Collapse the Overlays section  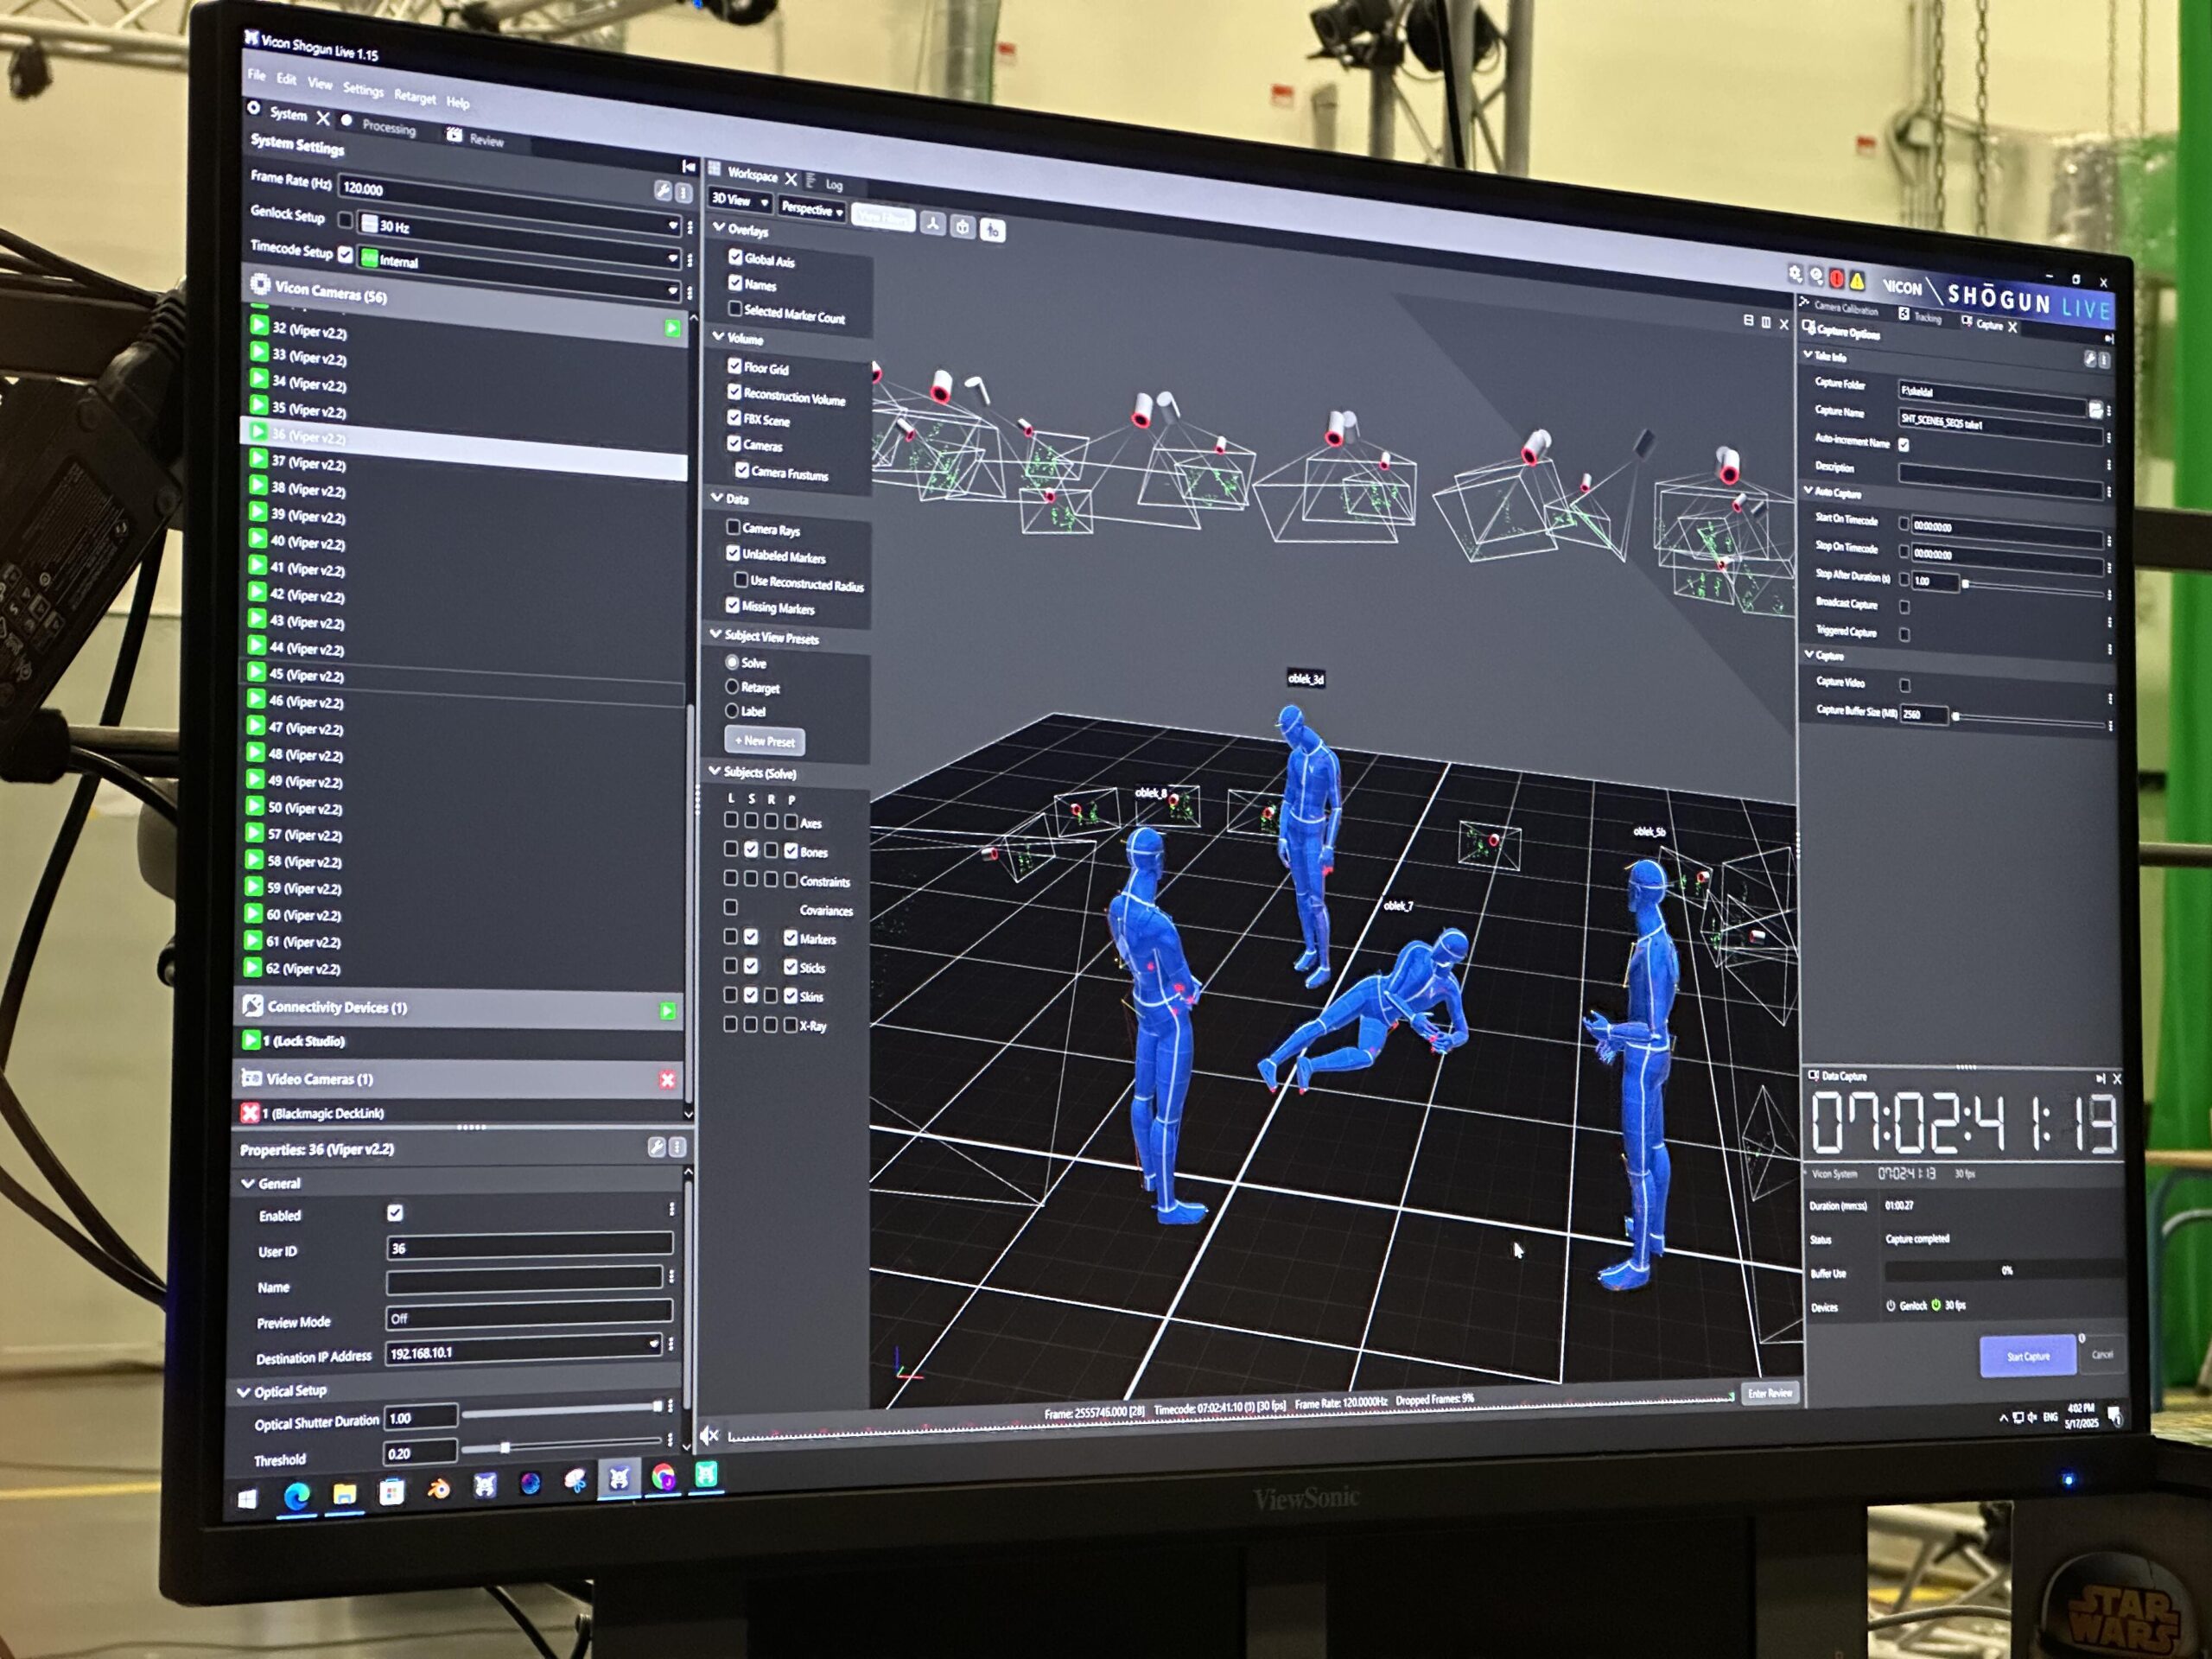(x=718, y=228)
